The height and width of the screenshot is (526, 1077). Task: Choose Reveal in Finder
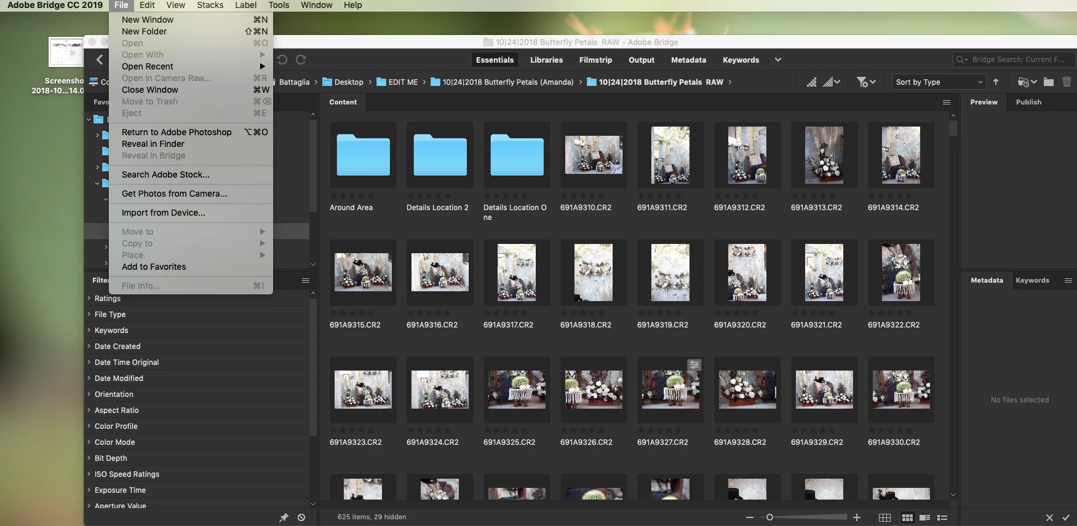pyautogui.click(x=191, y=144)
